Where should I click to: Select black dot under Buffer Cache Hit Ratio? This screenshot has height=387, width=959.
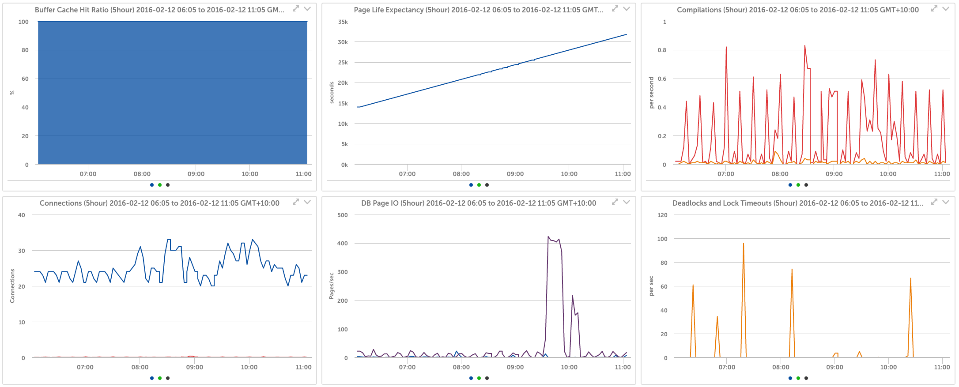(168, 185)
